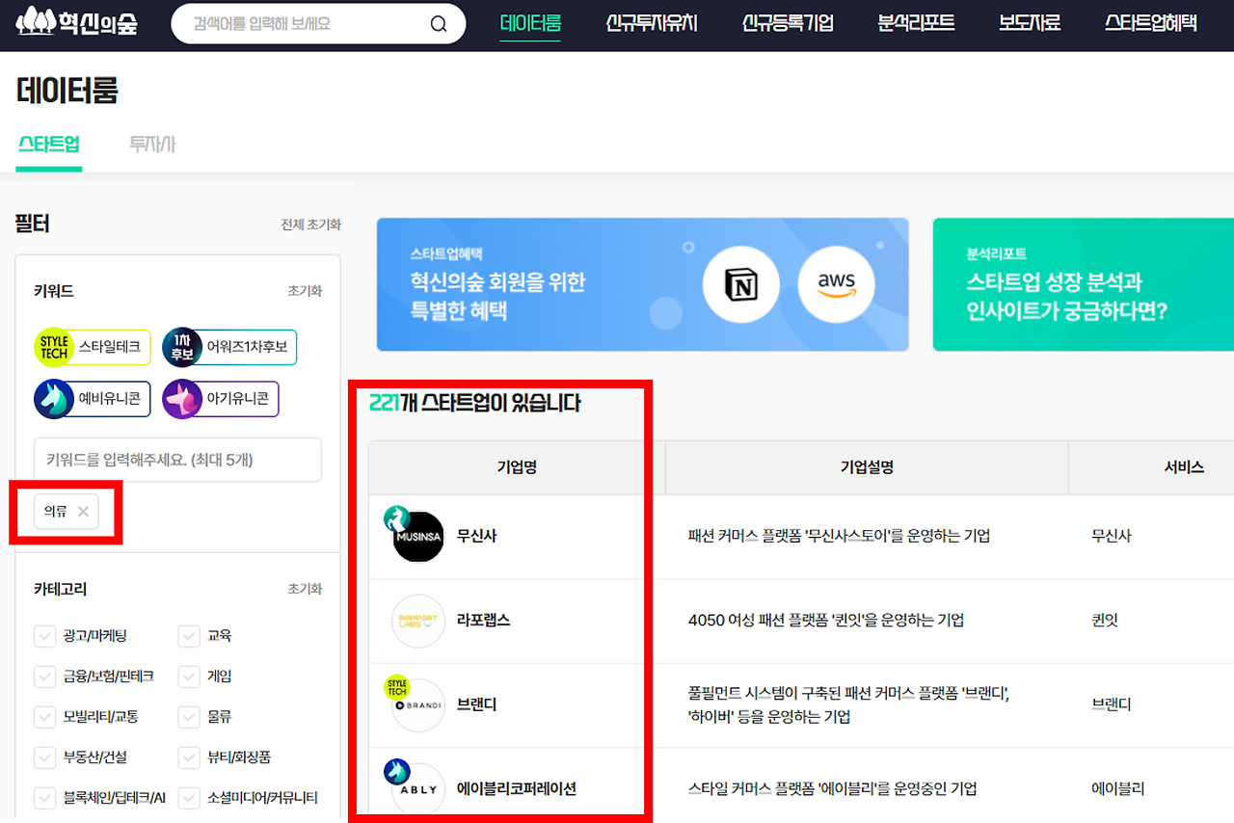Click the AWS icon on the benefits banner
This screenshot has height=823, width=1234.
point(837,283)
